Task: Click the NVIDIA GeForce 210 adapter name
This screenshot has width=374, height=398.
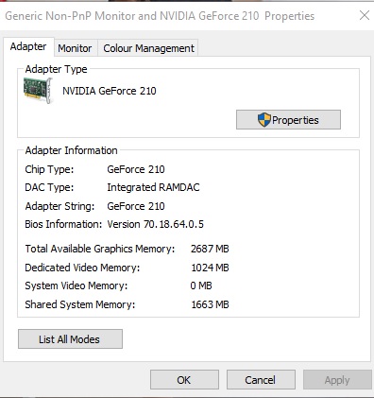Action: tap(110, 91)
